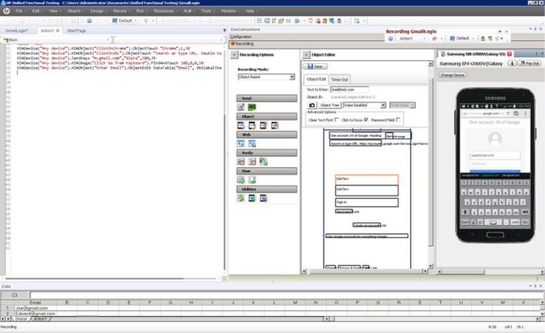Uncheck the Click to Focus checkbox

point(366,120)
